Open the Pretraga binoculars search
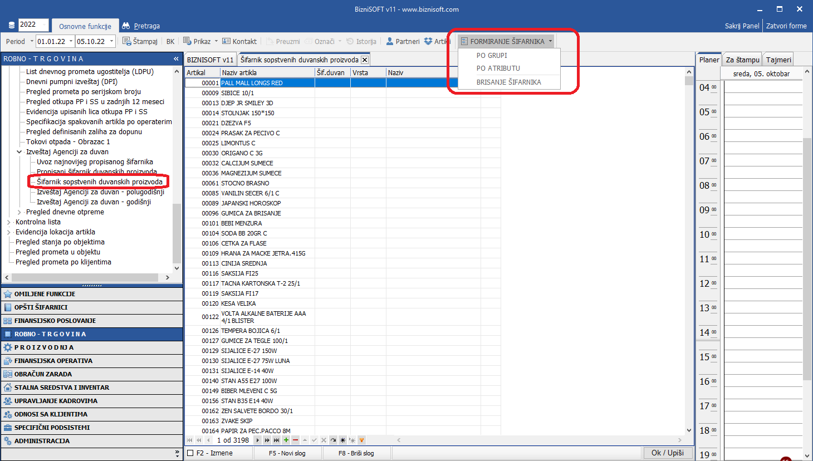 126,26
